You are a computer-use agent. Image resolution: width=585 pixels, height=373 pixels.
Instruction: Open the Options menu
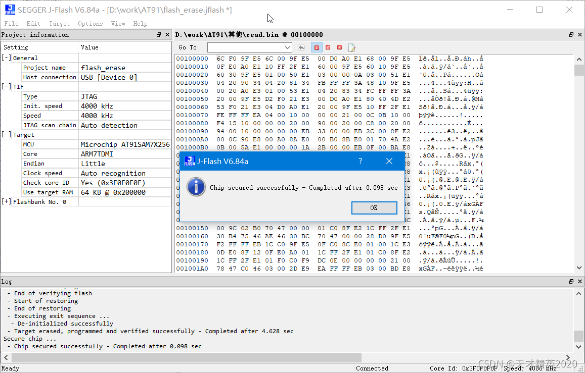click(91, 23)
